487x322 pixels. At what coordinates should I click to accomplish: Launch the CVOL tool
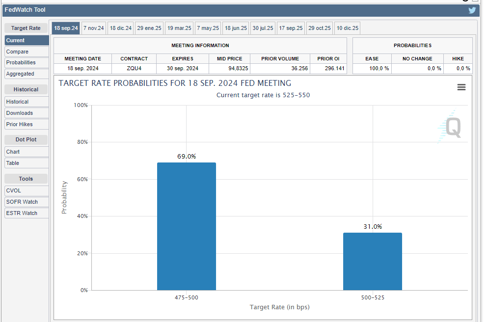coord(26,190)
